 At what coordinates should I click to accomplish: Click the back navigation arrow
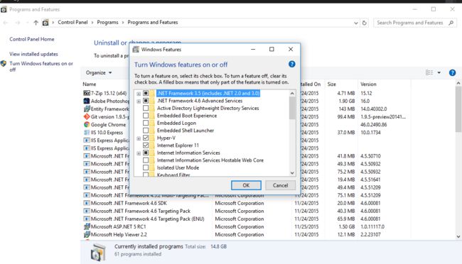pyautogui.click(x=6, y=23)
